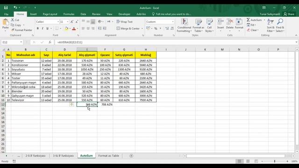Expand the Merge & Center dropdown arrow
299x168 pixels.
coord(142,28)
